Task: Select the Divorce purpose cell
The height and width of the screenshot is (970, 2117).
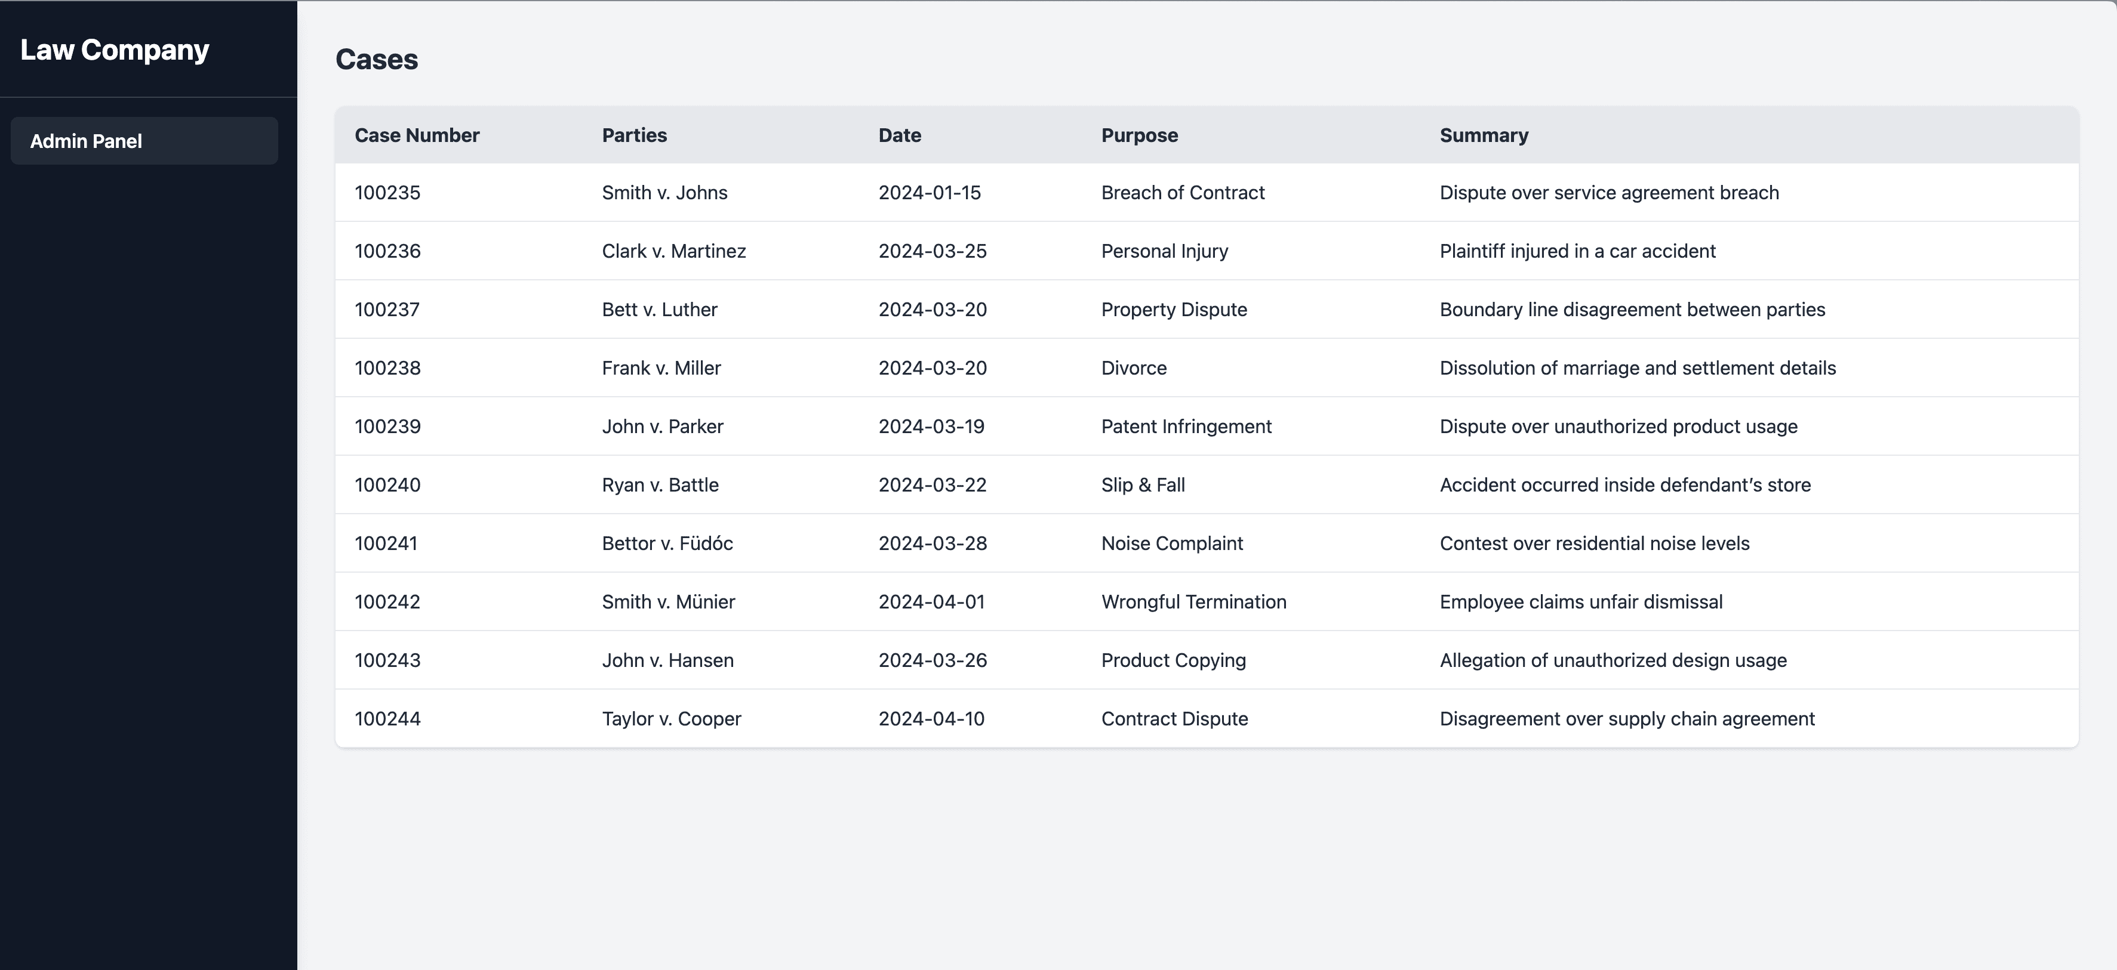Action: pyautogui.click(x=1133, y=368)
